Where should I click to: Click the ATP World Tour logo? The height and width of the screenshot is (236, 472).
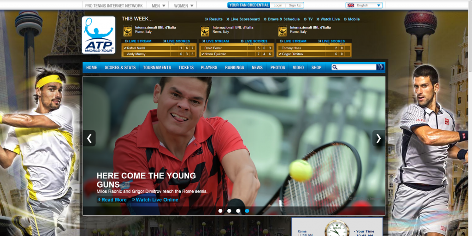99,35
